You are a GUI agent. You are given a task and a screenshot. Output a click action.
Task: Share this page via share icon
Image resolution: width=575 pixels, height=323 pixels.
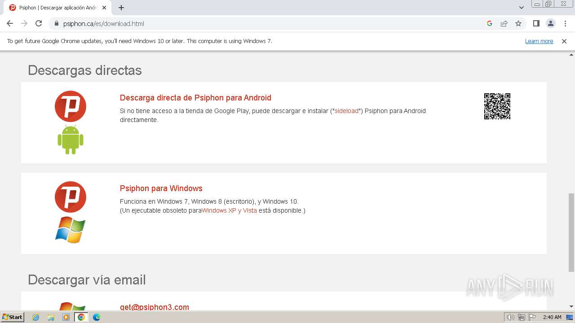click(504, 23)
